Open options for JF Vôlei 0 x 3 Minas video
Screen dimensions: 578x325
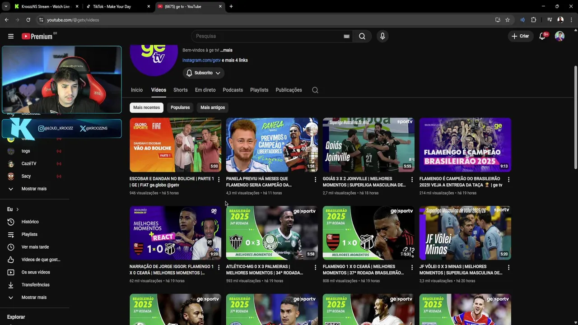click(508, 268)
